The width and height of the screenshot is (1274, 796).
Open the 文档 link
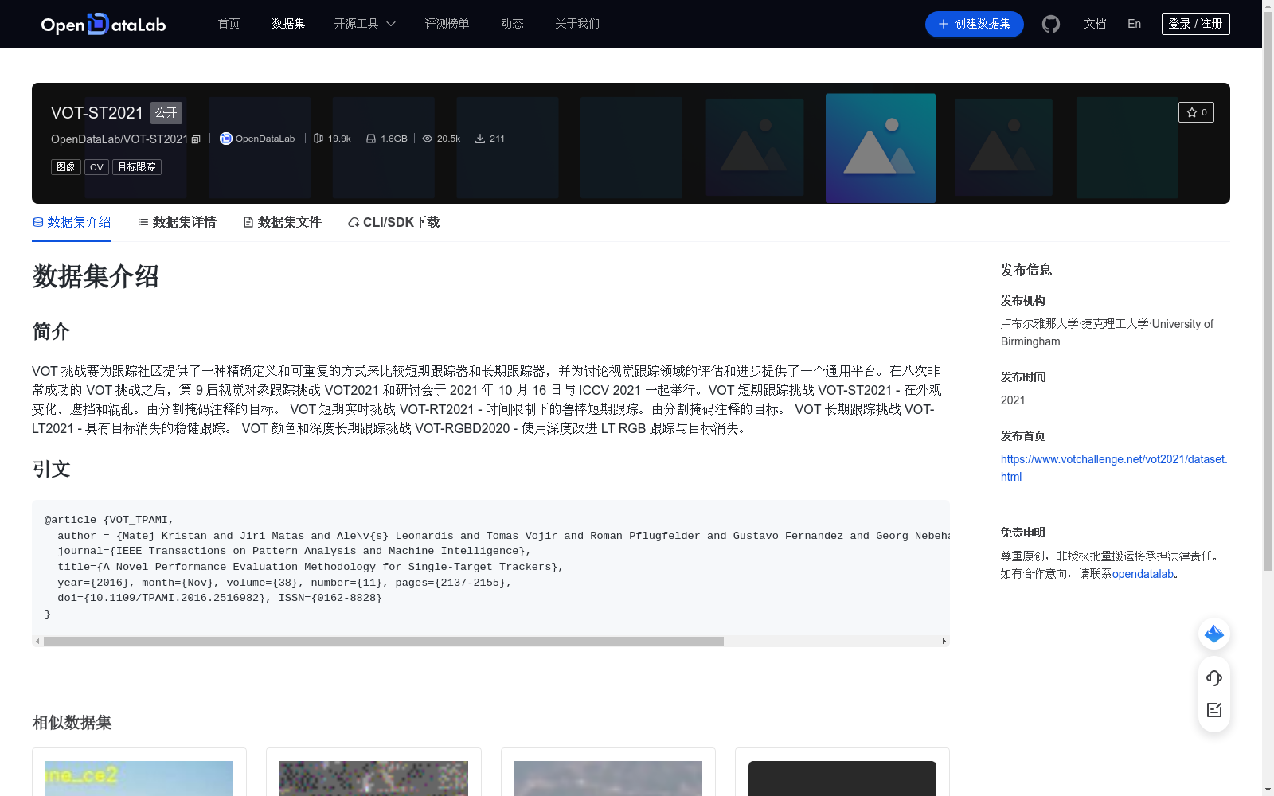coord(1095,24)
